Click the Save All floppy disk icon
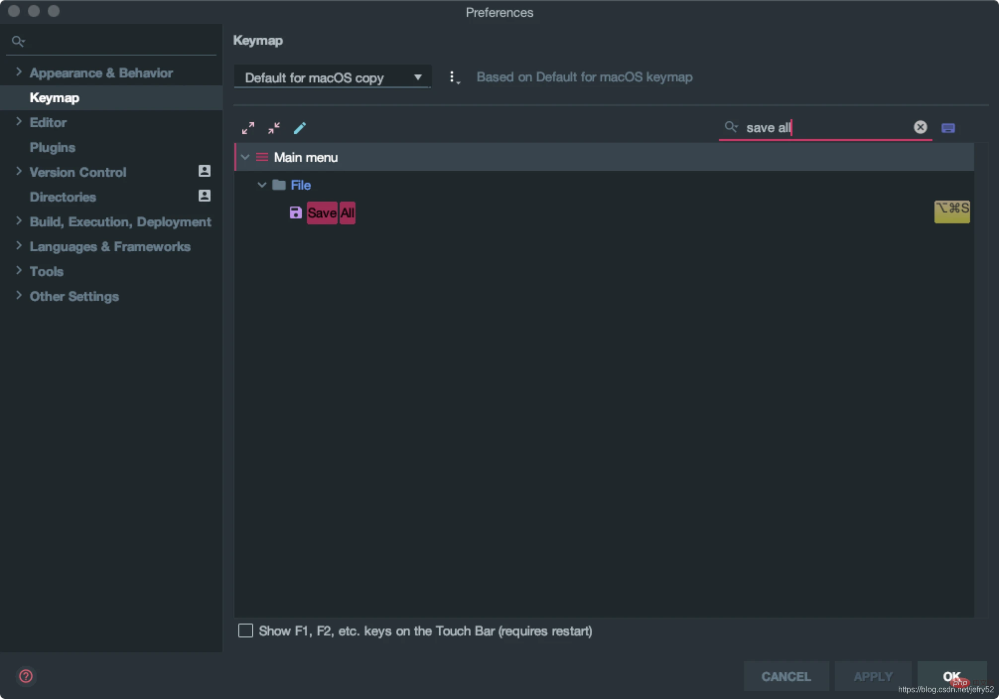Image resolution: width=999 pixels, height=699 pixels. [x=295, y=213]
